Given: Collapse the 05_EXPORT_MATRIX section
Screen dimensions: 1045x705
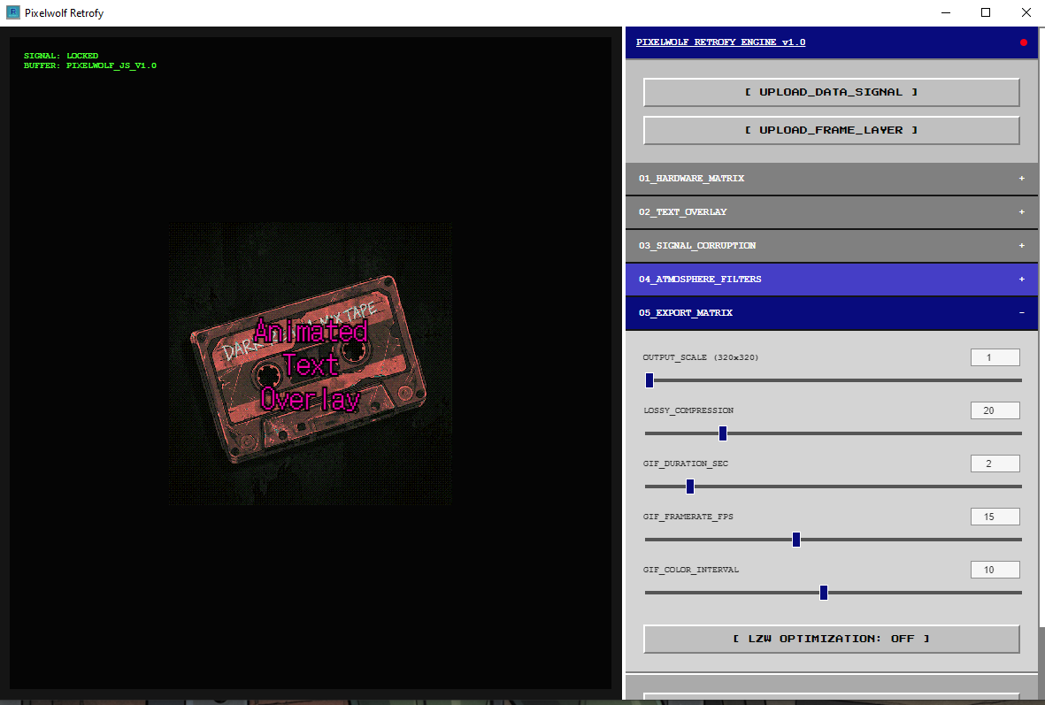Looking at the screenshot, I should (831, 313).
